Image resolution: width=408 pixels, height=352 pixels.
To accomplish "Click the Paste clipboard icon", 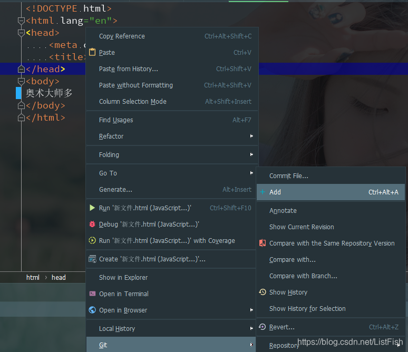I will [x=92, y=52].
